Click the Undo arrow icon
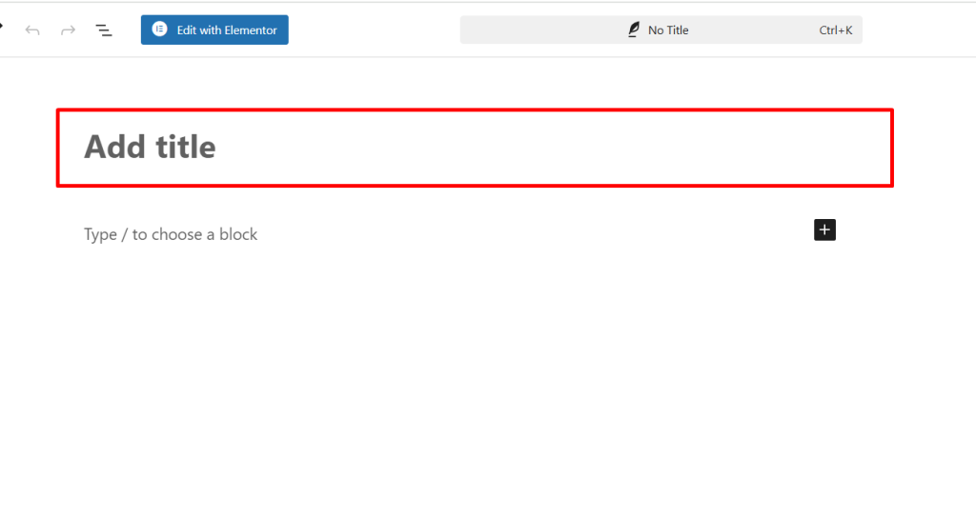This screenshot has width=976, height=520. tap(32, 30)
